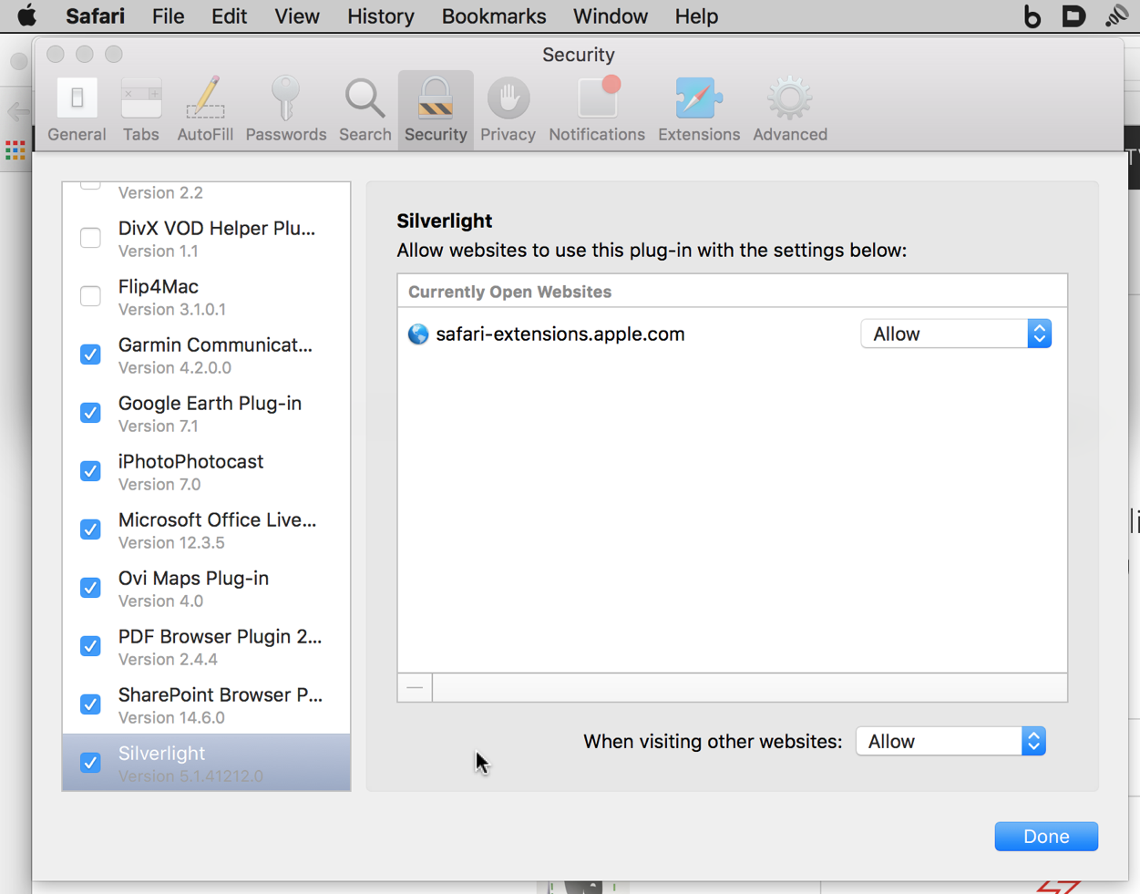
Task: Open the Help menu
Action: click(x=696, y=16)
